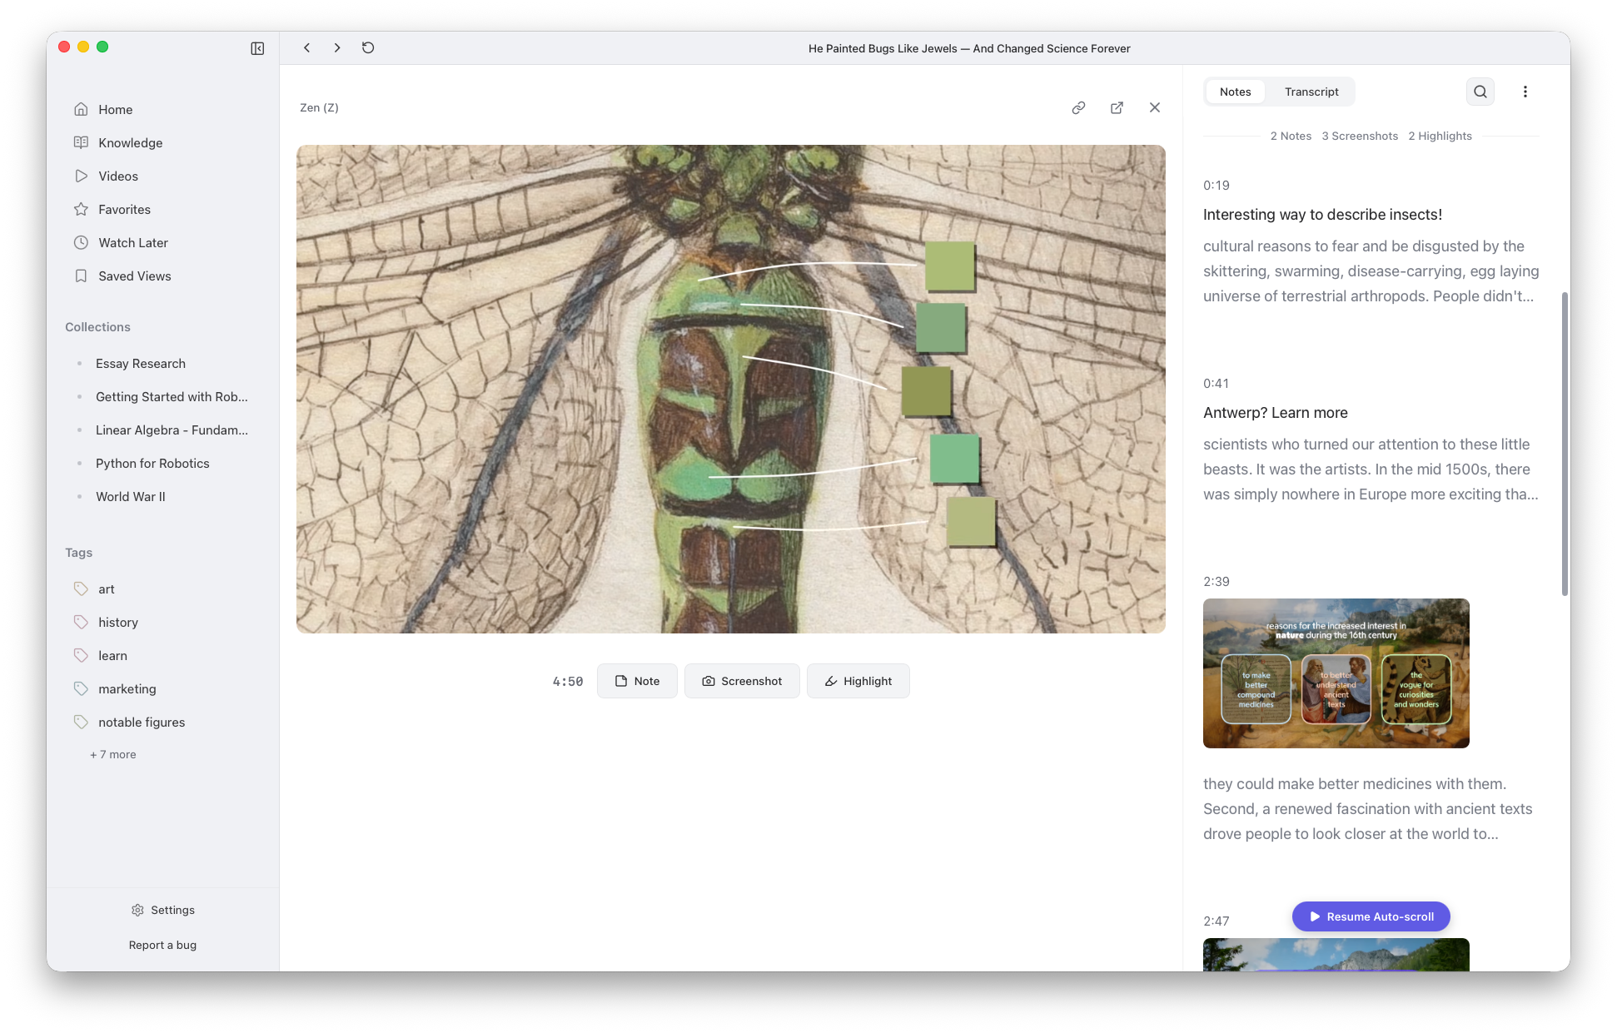Open video in external window icon
1617x1033 pixels.
click(1117, 107)
